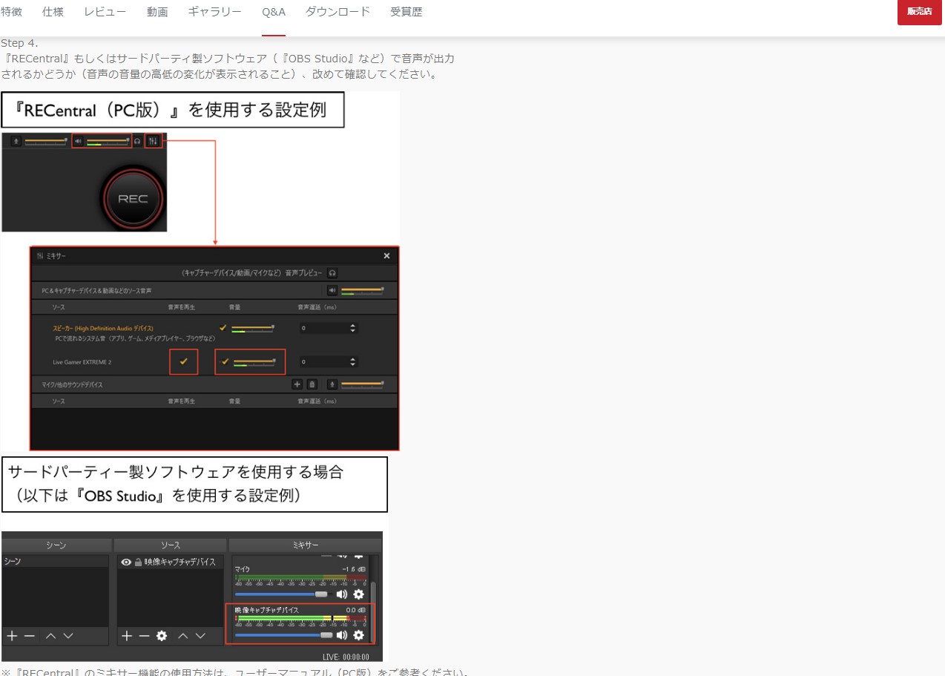
Task: Click 0.0 dB value for 映像キャプチャデバイス channel
Action: point(356,610)
